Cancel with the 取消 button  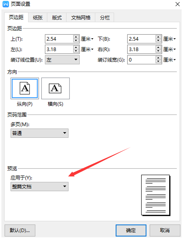pyautogui.click(x=165, y=230)
